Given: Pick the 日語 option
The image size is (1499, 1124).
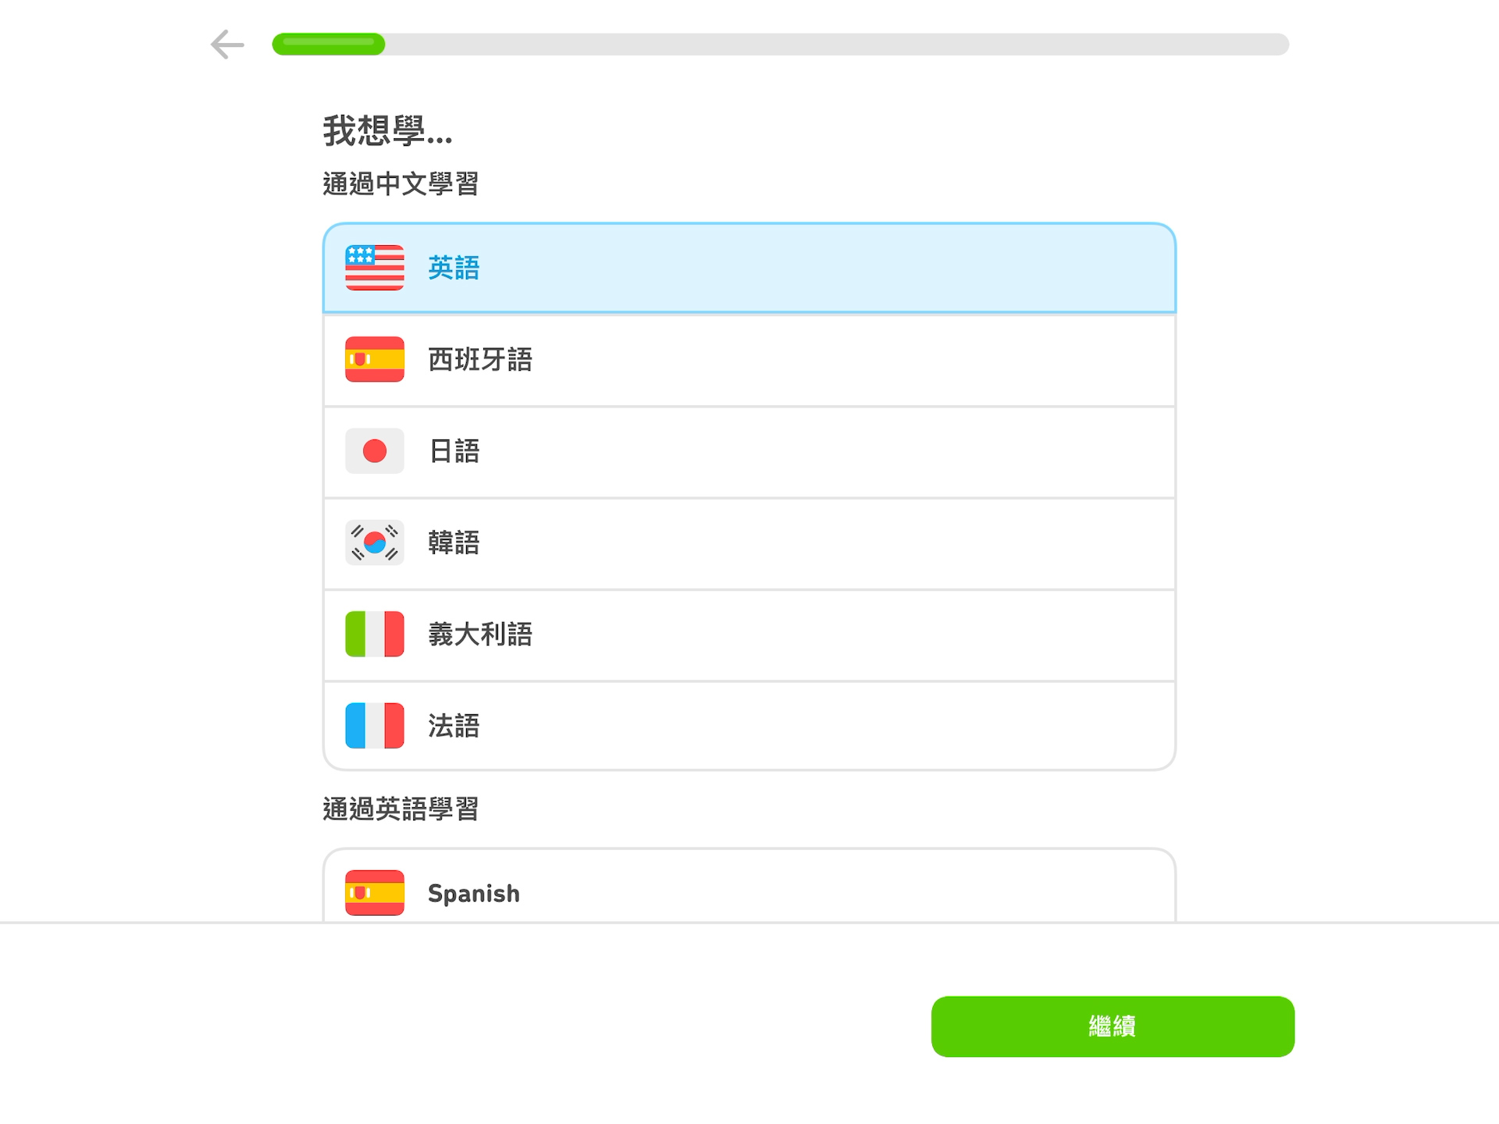Looking at the screenshot, I should point(749,451).
